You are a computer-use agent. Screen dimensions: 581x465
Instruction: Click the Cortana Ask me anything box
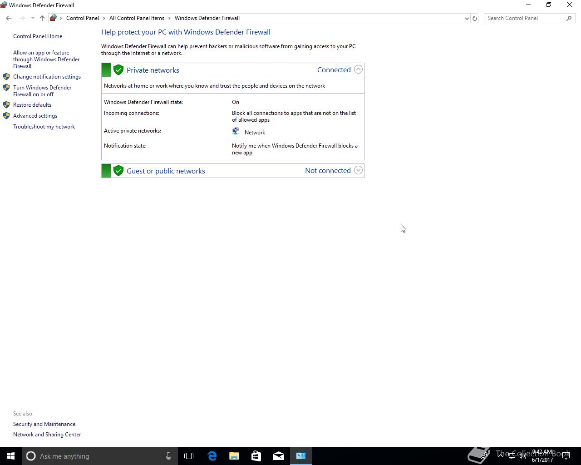pos(99,456)
